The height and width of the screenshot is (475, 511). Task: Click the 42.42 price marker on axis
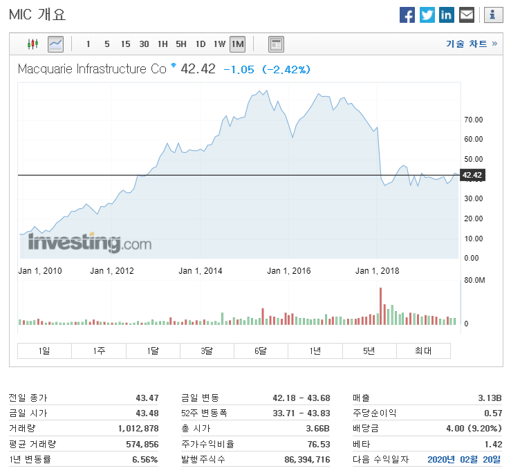(x=472, y=175)
